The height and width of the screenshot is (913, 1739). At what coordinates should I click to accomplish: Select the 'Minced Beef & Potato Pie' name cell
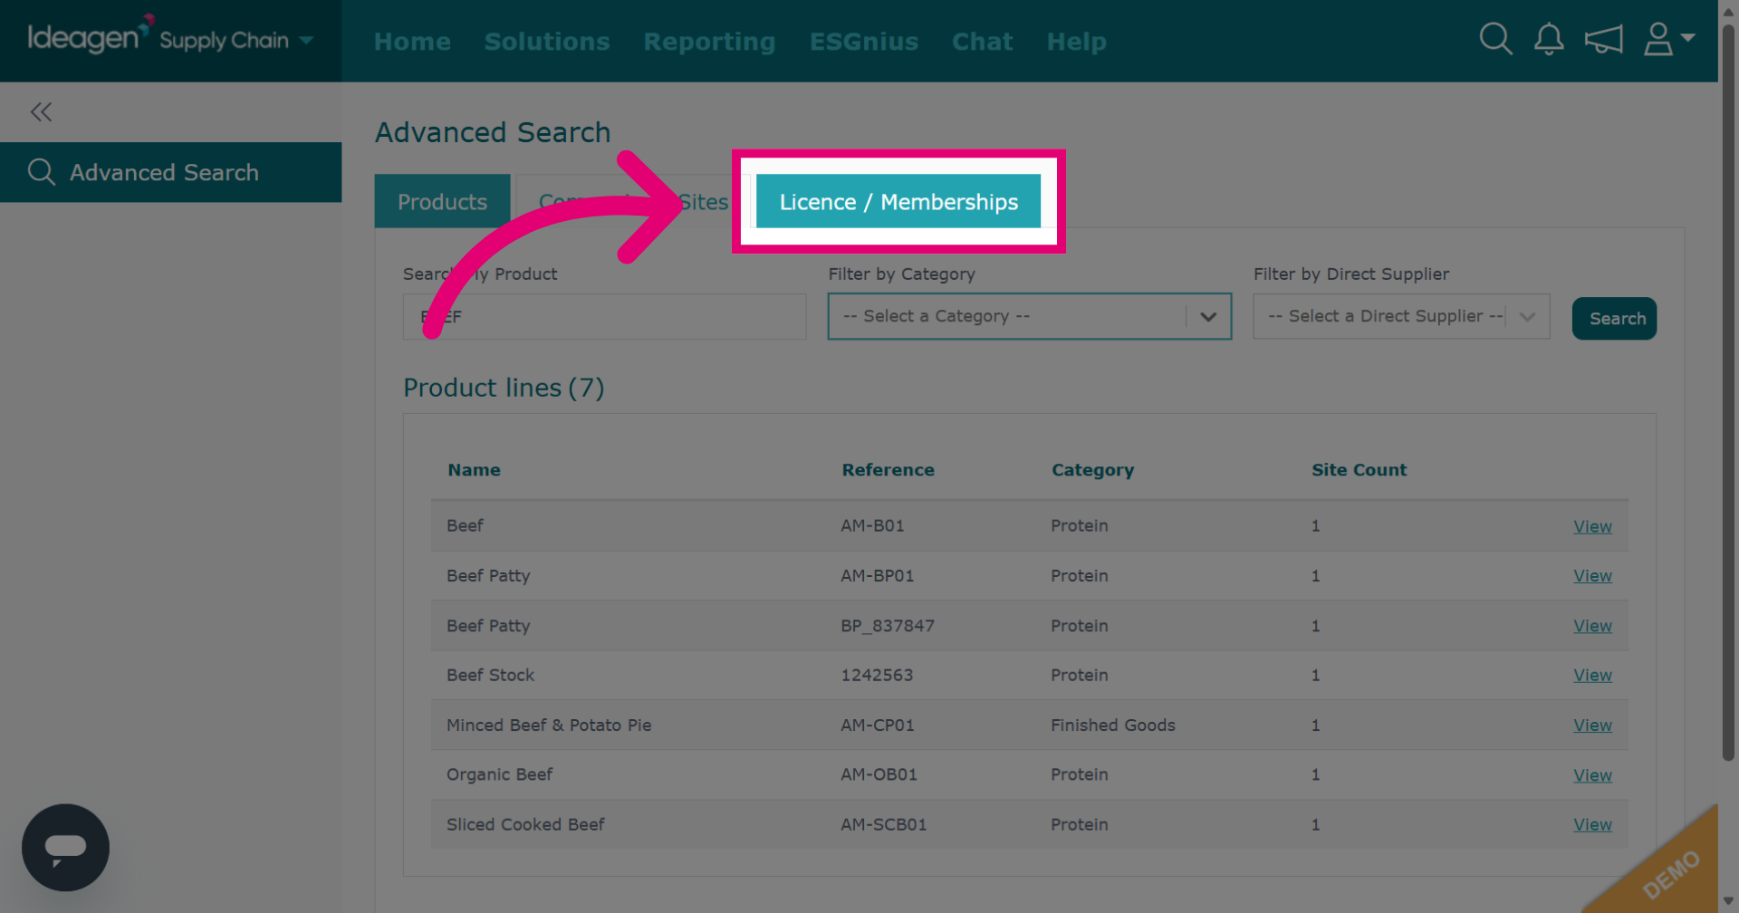[549, 726]
